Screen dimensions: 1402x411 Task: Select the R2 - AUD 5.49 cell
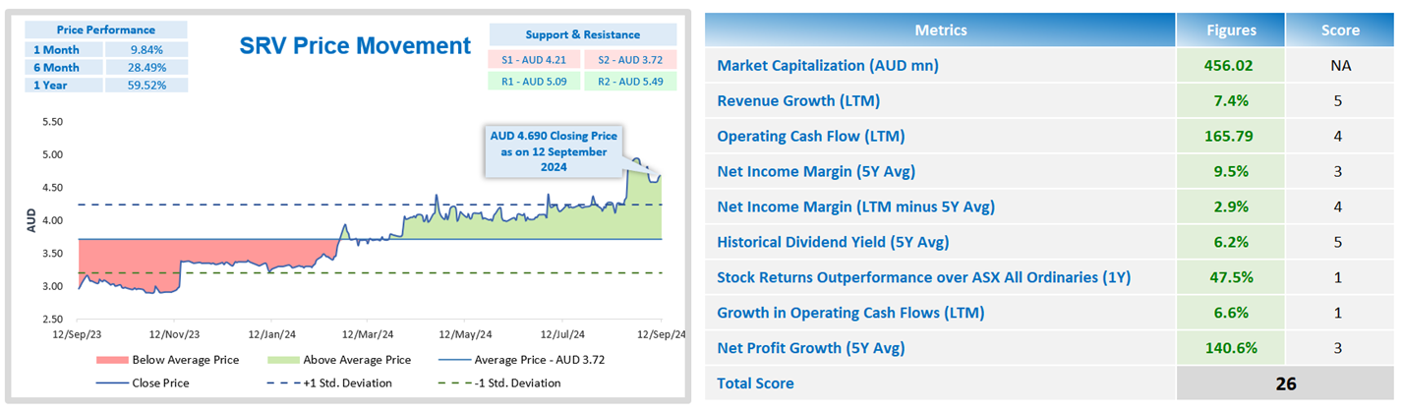point(629,82)
